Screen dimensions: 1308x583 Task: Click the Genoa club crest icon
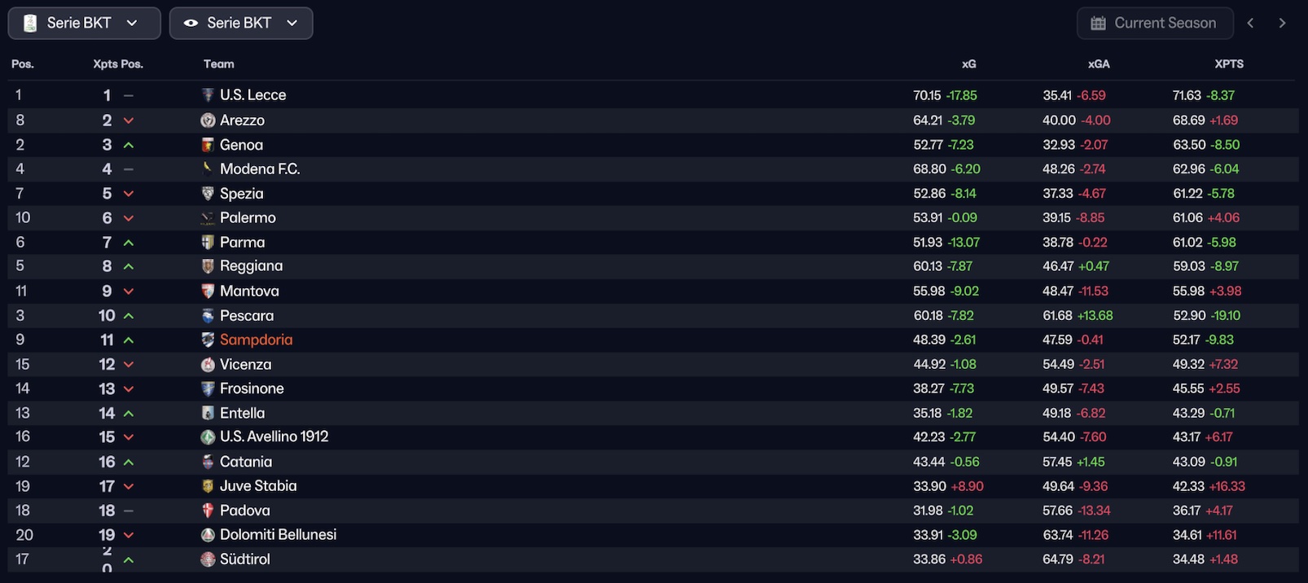pyautogui.click(x=208, y=145)
